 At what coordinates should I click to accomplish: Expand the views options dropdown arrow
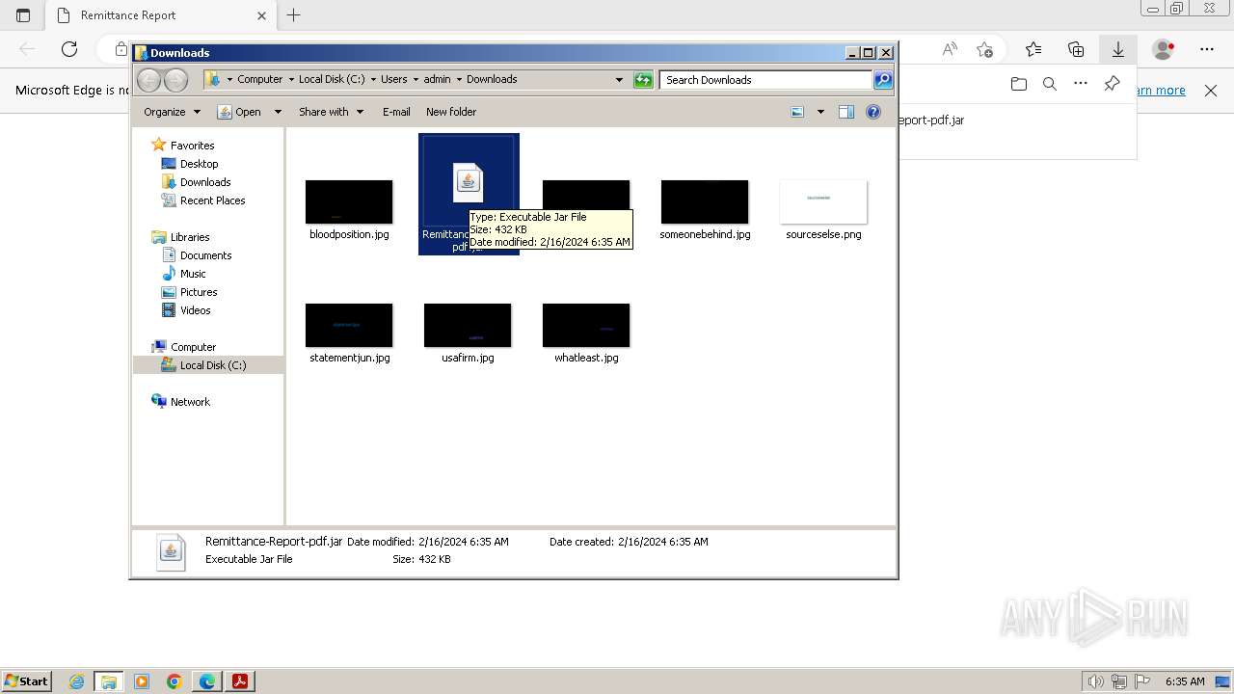[x=820, y=112]
